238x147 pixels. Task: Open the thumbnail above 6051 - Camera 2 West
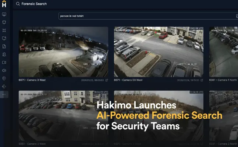[63, 116]
